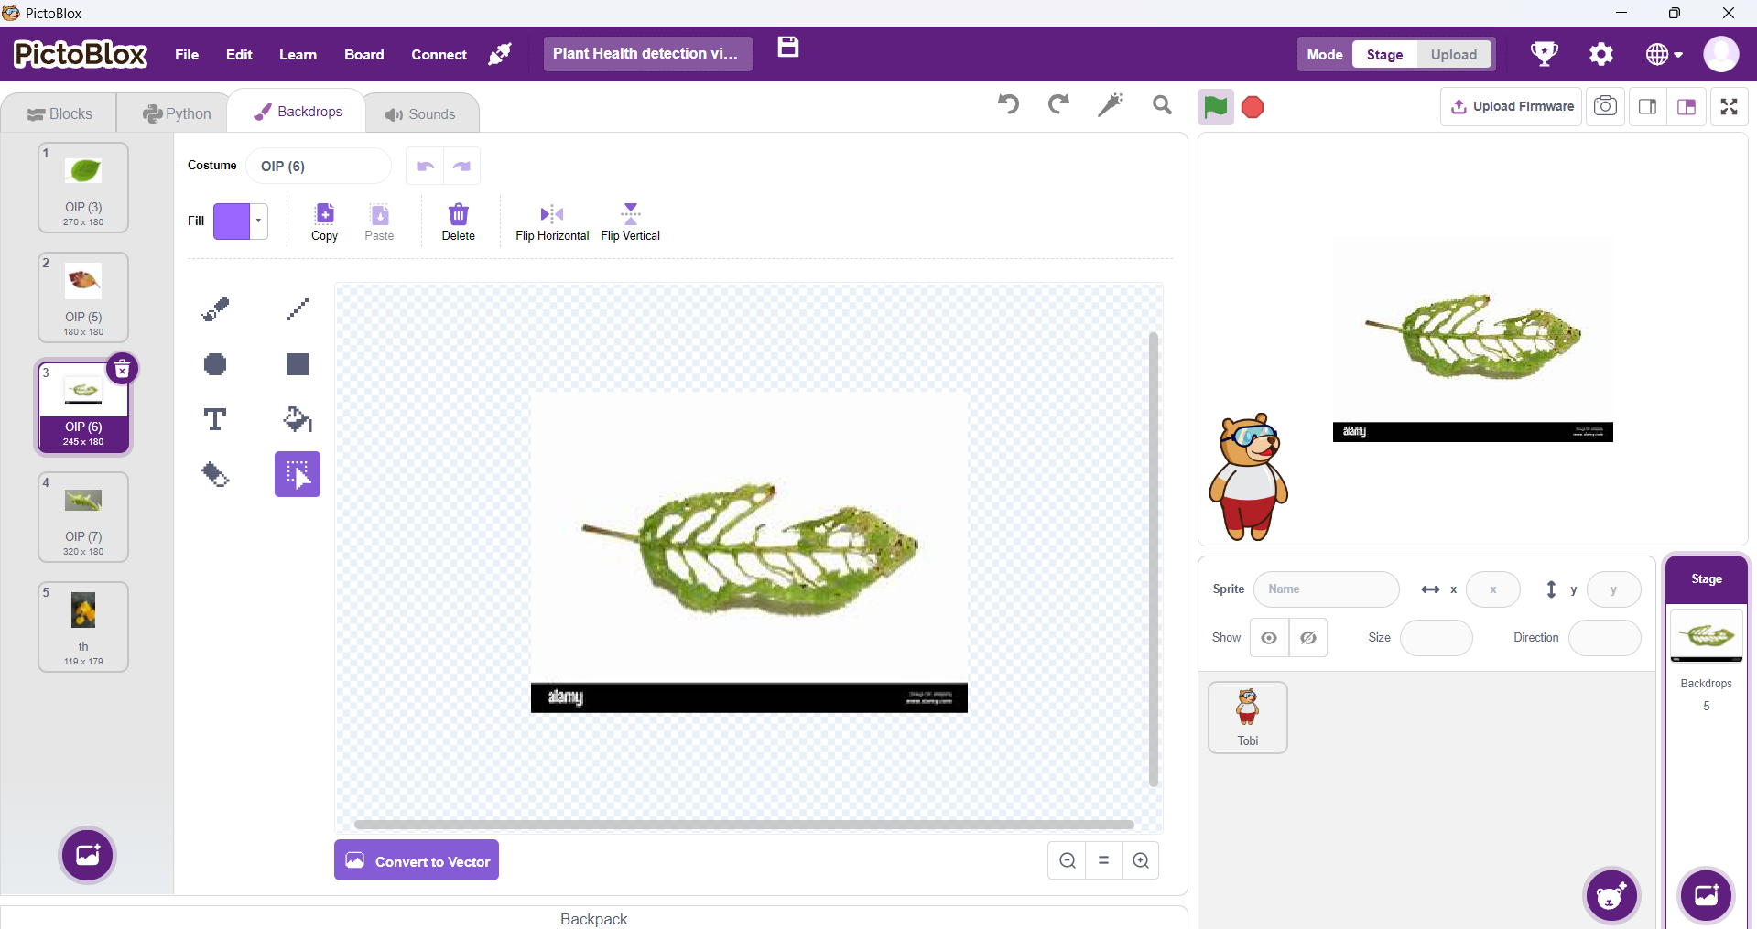Save the project with floppy icon
The image size is (1757, 929).
pyautogui.click(x=788, y=48)
